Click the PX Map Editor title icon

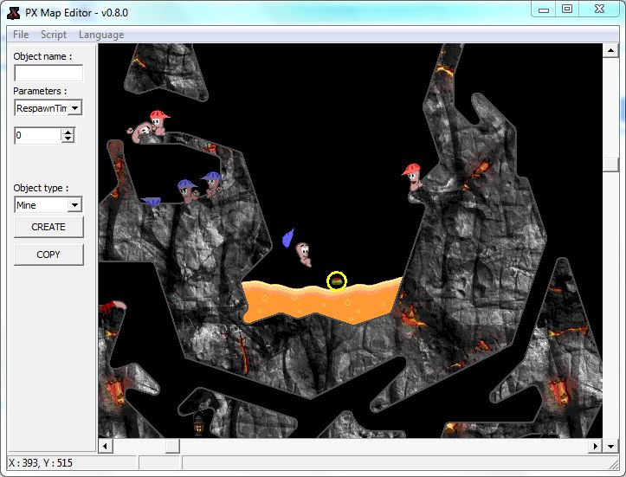(x=14, y=13)
